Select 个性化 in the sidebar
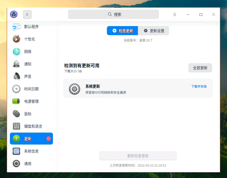The height and width of the screenshot is (178, 227). [x=31, y=39]
